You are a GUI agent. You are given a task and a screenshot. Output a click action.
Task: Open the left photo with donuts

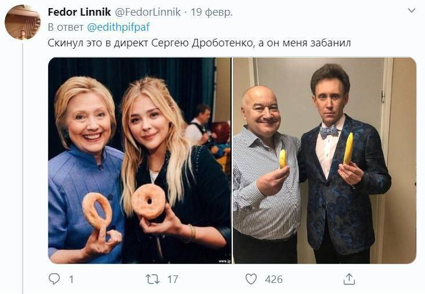click(139, 160)
